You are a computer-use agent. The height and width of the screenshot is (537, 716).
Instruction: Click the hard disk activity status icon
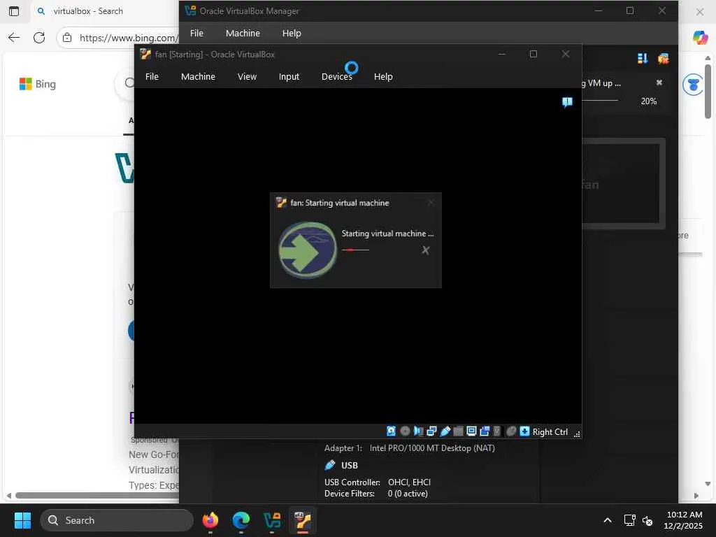coord(392,431)
